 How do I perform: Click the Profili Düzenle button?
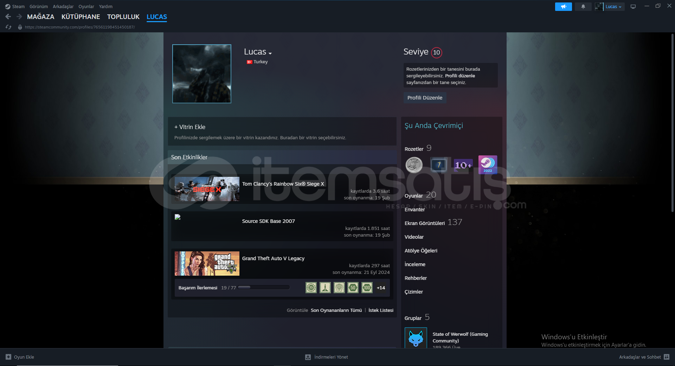click(x=425, y=98)
